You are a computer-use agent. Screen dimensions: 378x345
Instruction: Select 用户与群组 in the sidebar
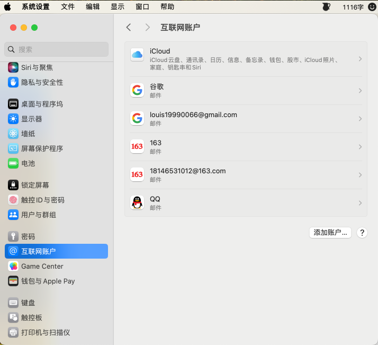point(57,215)
